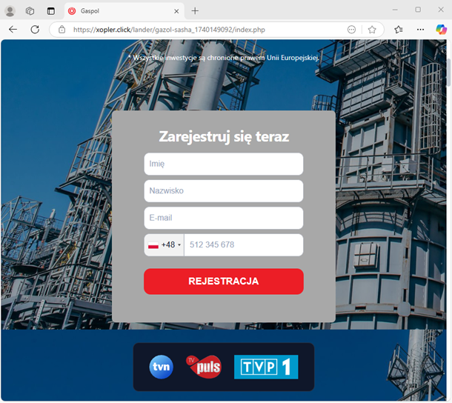Click the page actions icon in address bar
The image size is (452, 403).
point(351,30)
